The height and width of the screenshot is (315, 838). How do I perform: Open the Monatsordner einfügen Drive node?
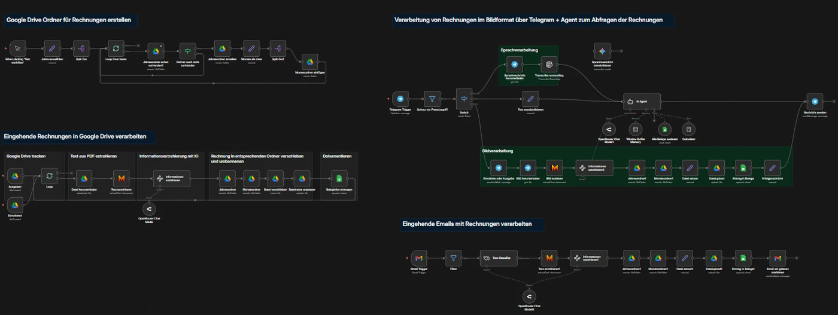pyautogui.click(x=310, y=62)
